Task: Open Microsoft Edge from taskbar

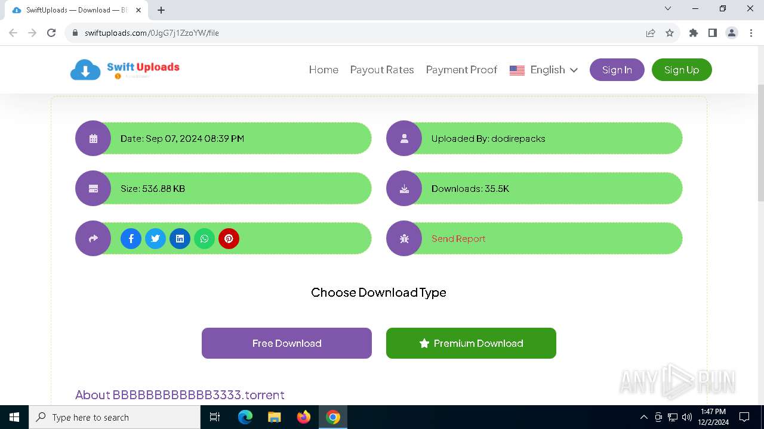Action: click(245, 417)
